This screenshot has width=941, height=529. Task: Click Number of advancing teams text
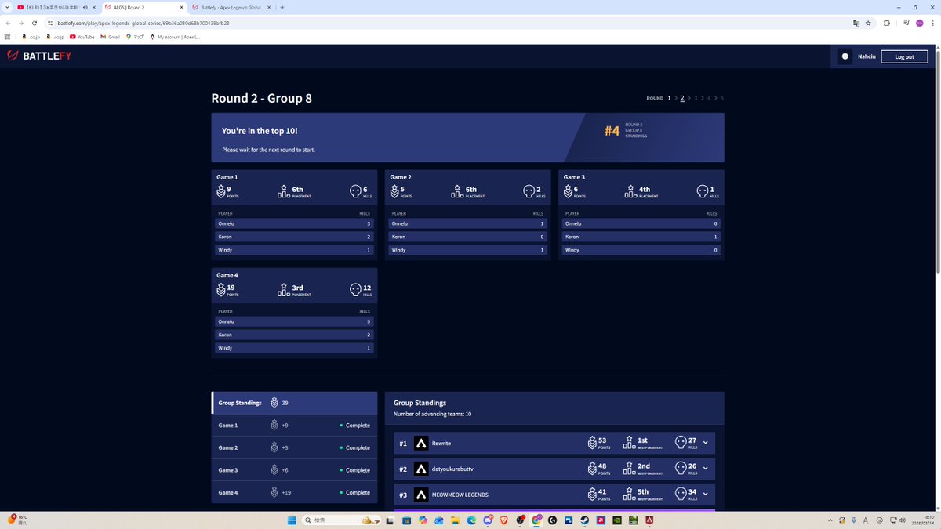(x=432, y=414)
